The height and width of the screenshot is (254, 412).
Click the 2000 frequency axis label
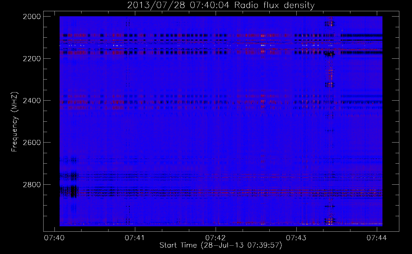(32, 17)
